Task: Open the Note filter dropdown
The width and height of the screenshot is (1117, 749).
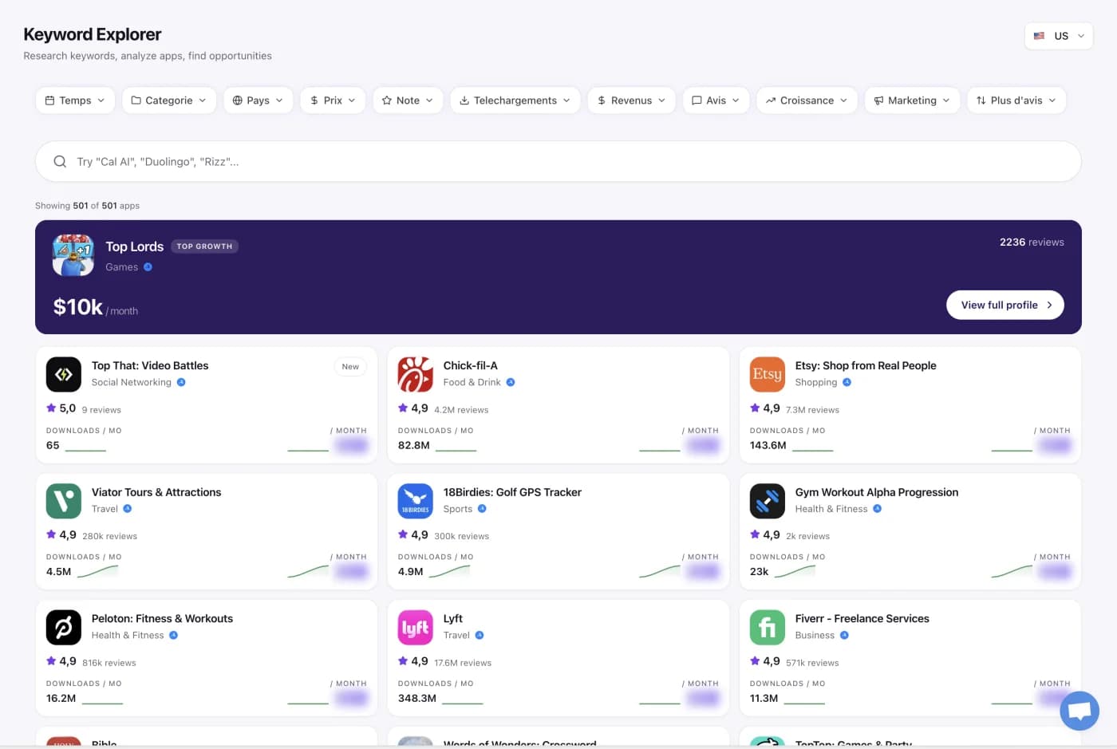Action: [x=408, y=101]
